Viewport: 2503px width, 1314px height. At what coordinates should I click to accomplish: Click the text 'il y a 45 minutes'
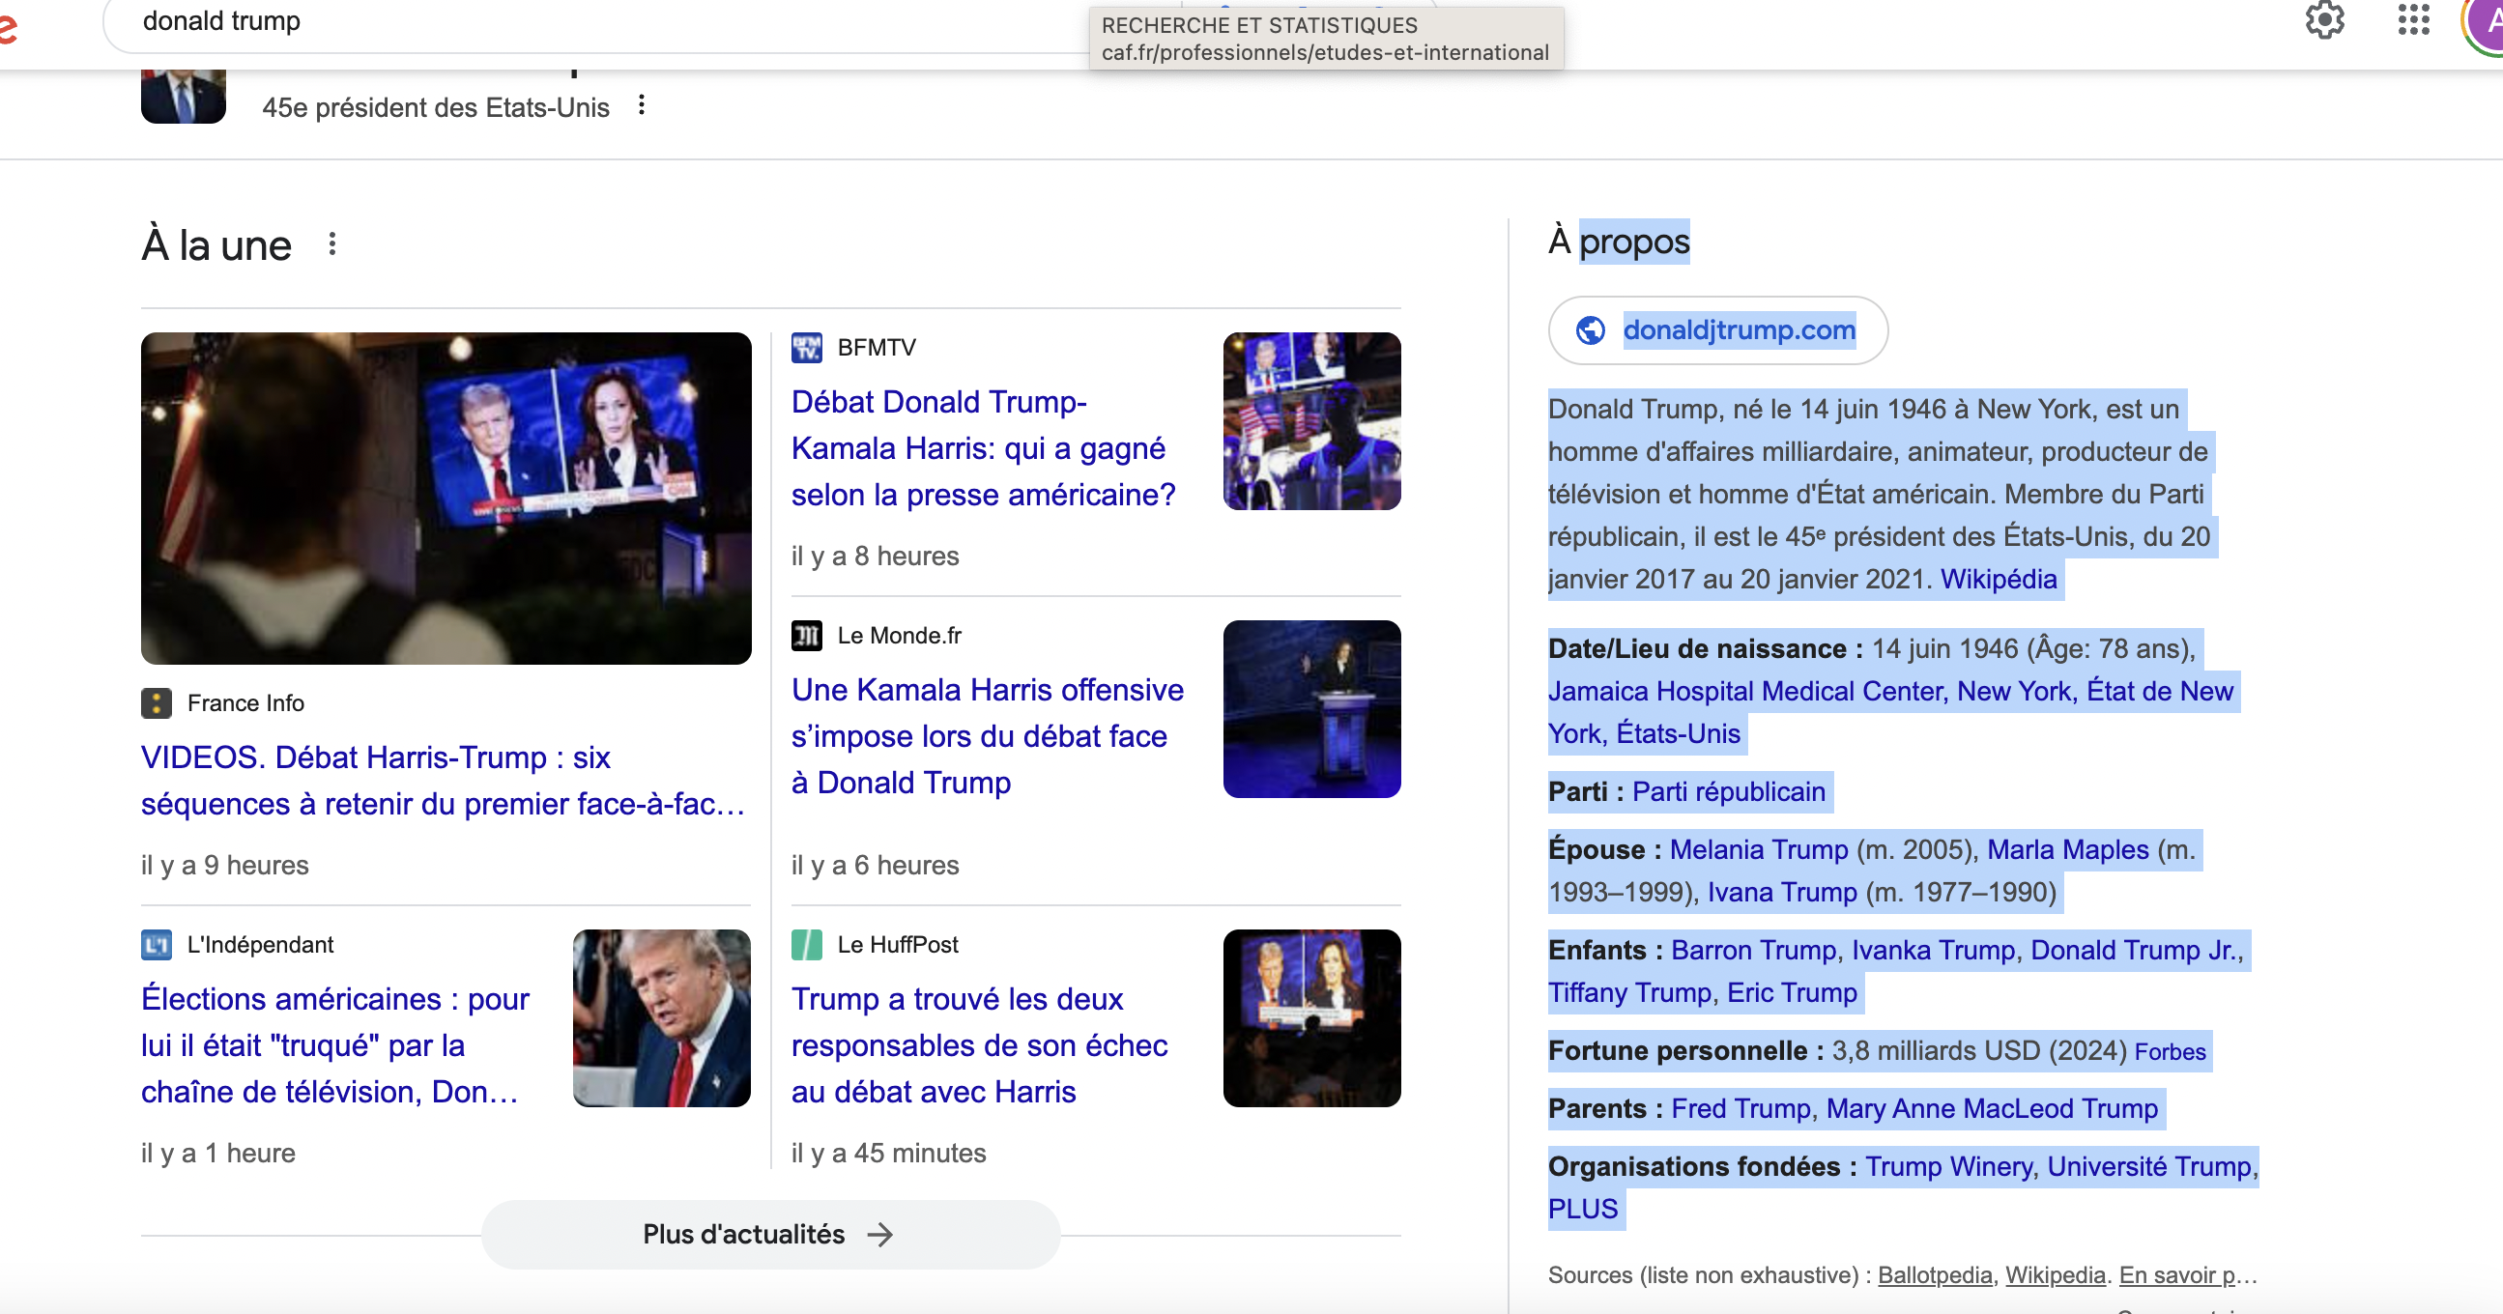click(x=888, y=1154)
